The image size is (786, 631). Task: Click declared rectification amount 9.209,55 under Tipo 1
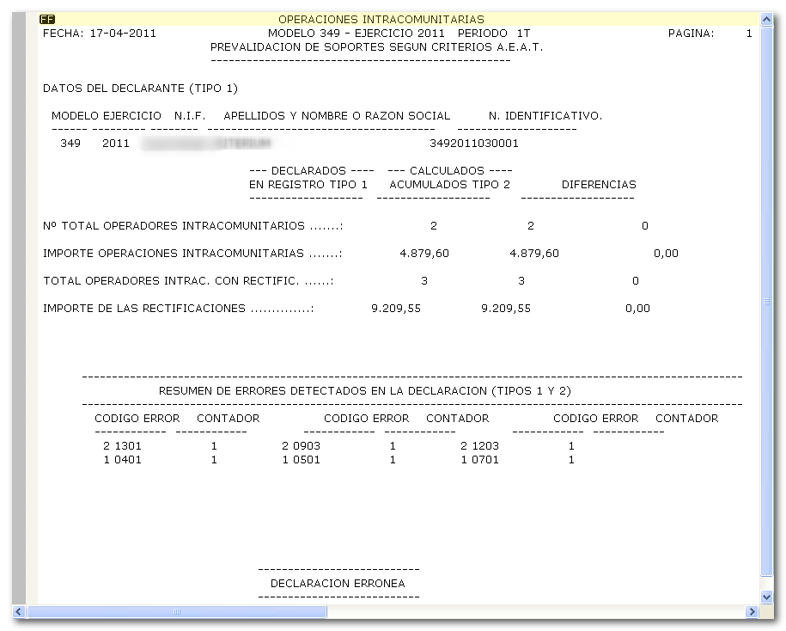coord(396,309)
